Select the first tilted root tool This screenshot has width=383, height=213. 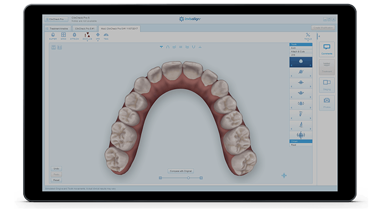pyautogui.click(x=301, y=114)
